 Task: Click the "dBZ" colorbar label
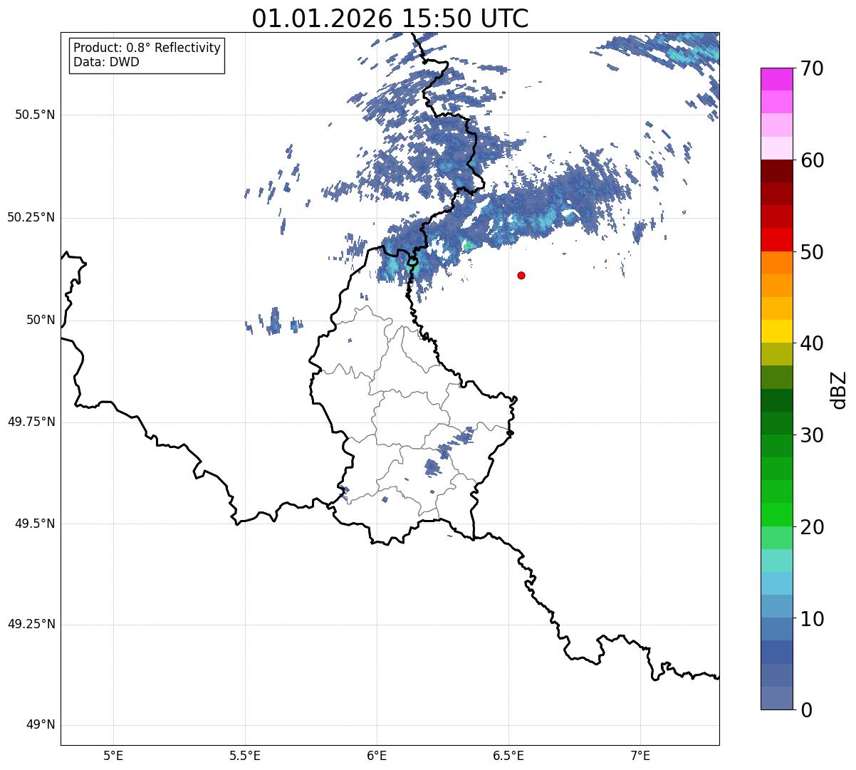838,389
